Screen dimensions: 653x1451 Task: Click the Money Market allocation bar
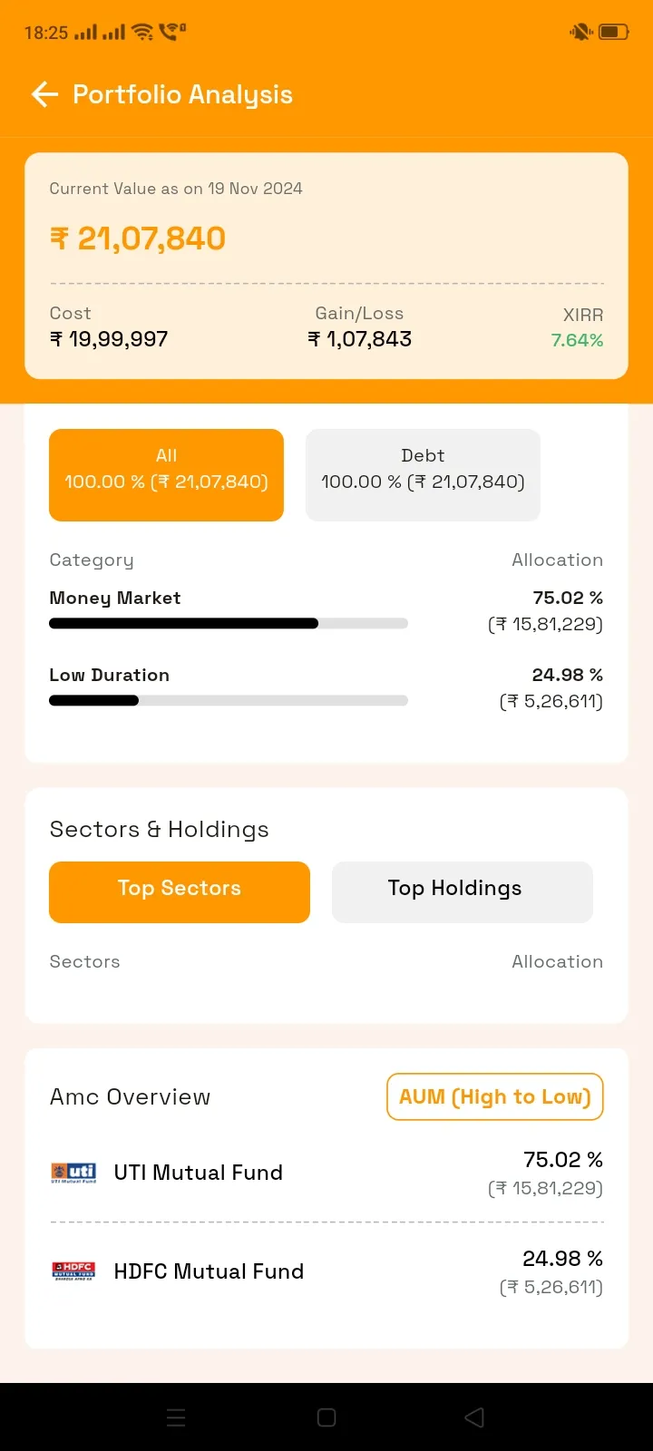pos(229,623)
